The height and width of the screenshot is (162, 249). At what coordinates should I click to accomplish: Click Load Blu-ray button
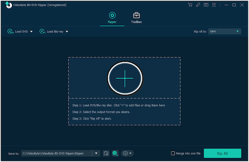51,32
